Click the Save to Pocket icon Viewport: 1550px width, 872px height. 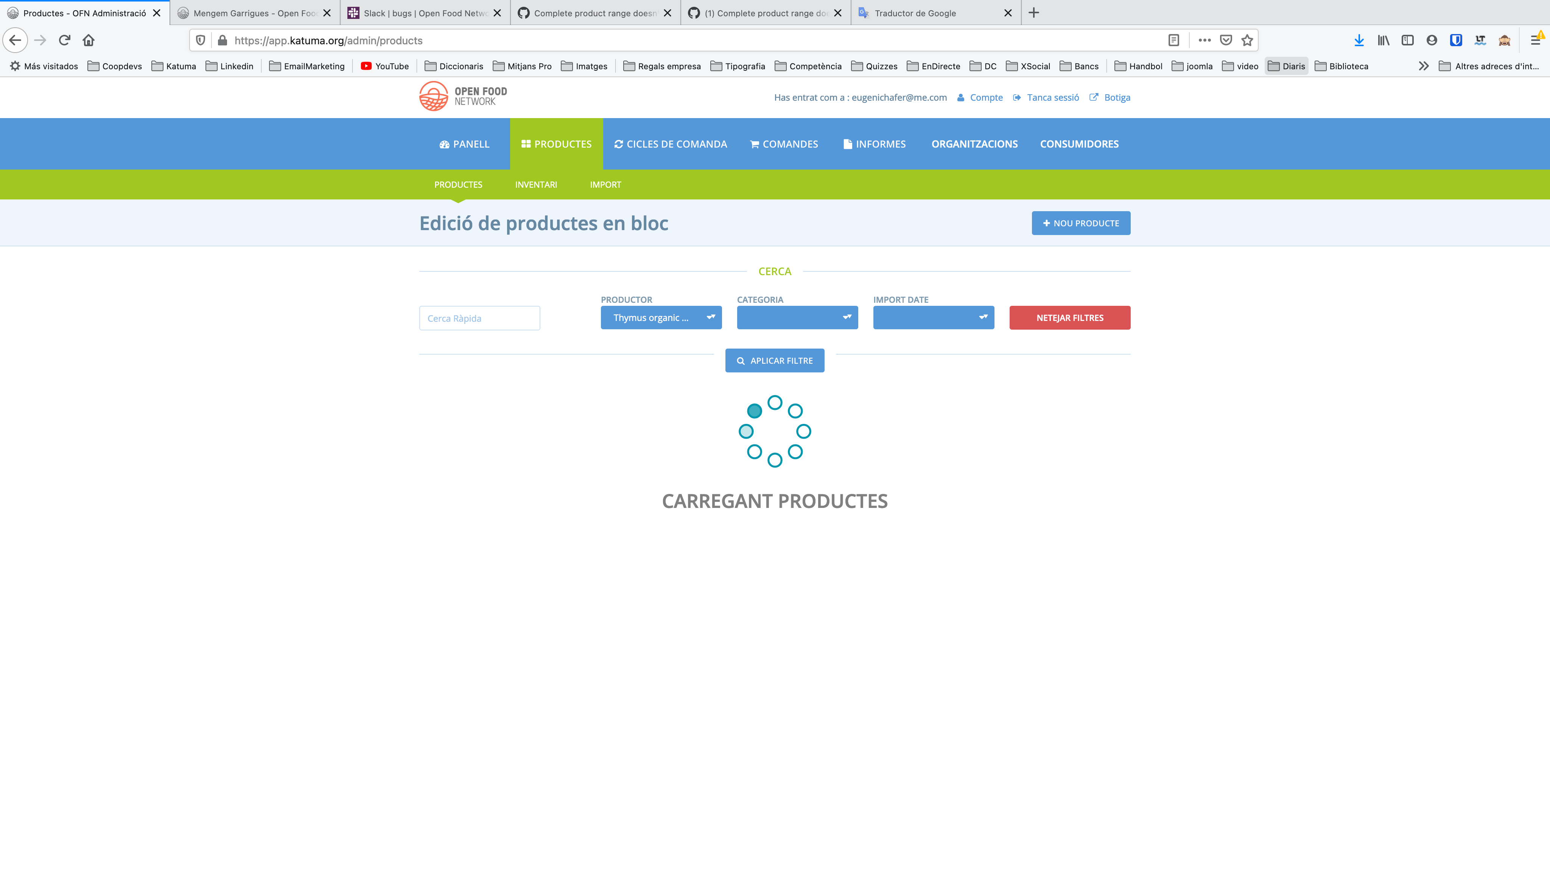click(x=1226, y=40)
